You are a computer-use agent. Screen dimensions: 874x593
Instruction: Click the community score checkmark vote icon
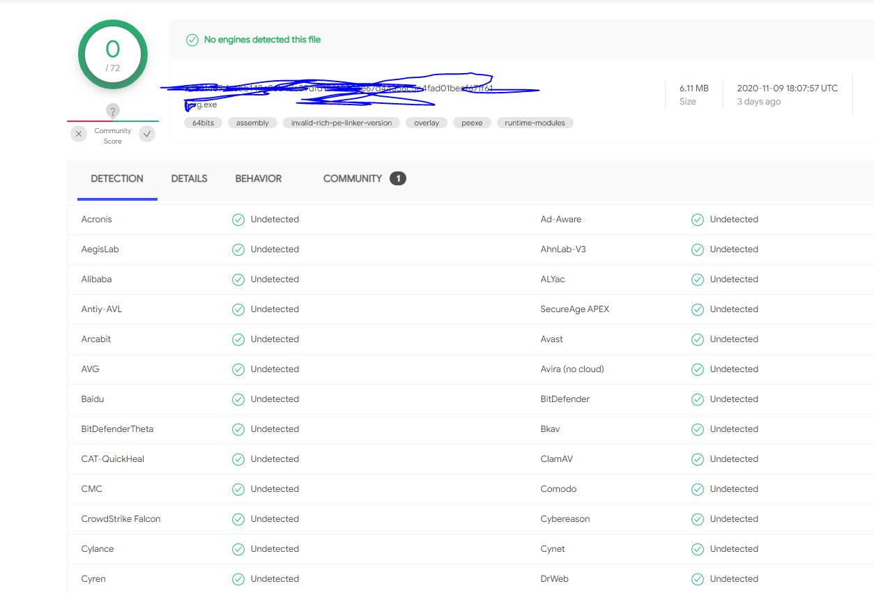coord(147,134)
